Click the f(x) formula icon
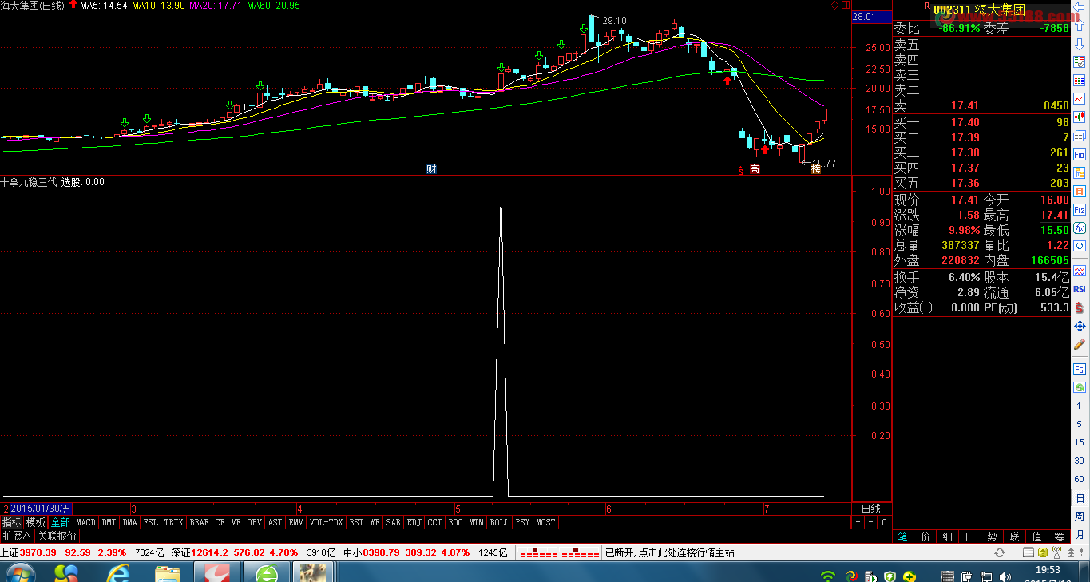 point(1079,228)
